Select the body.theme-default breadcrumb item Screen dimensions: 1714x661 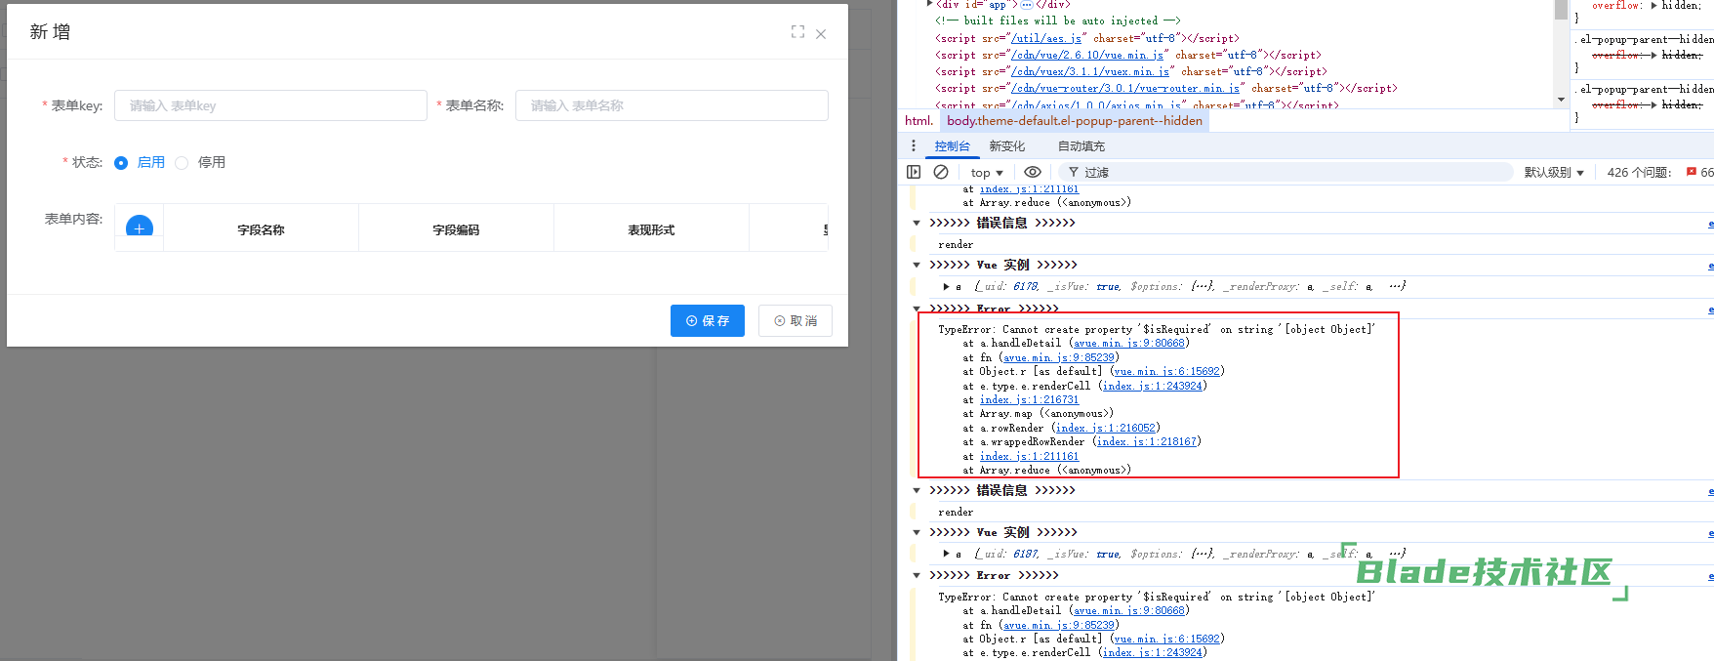1075,121
